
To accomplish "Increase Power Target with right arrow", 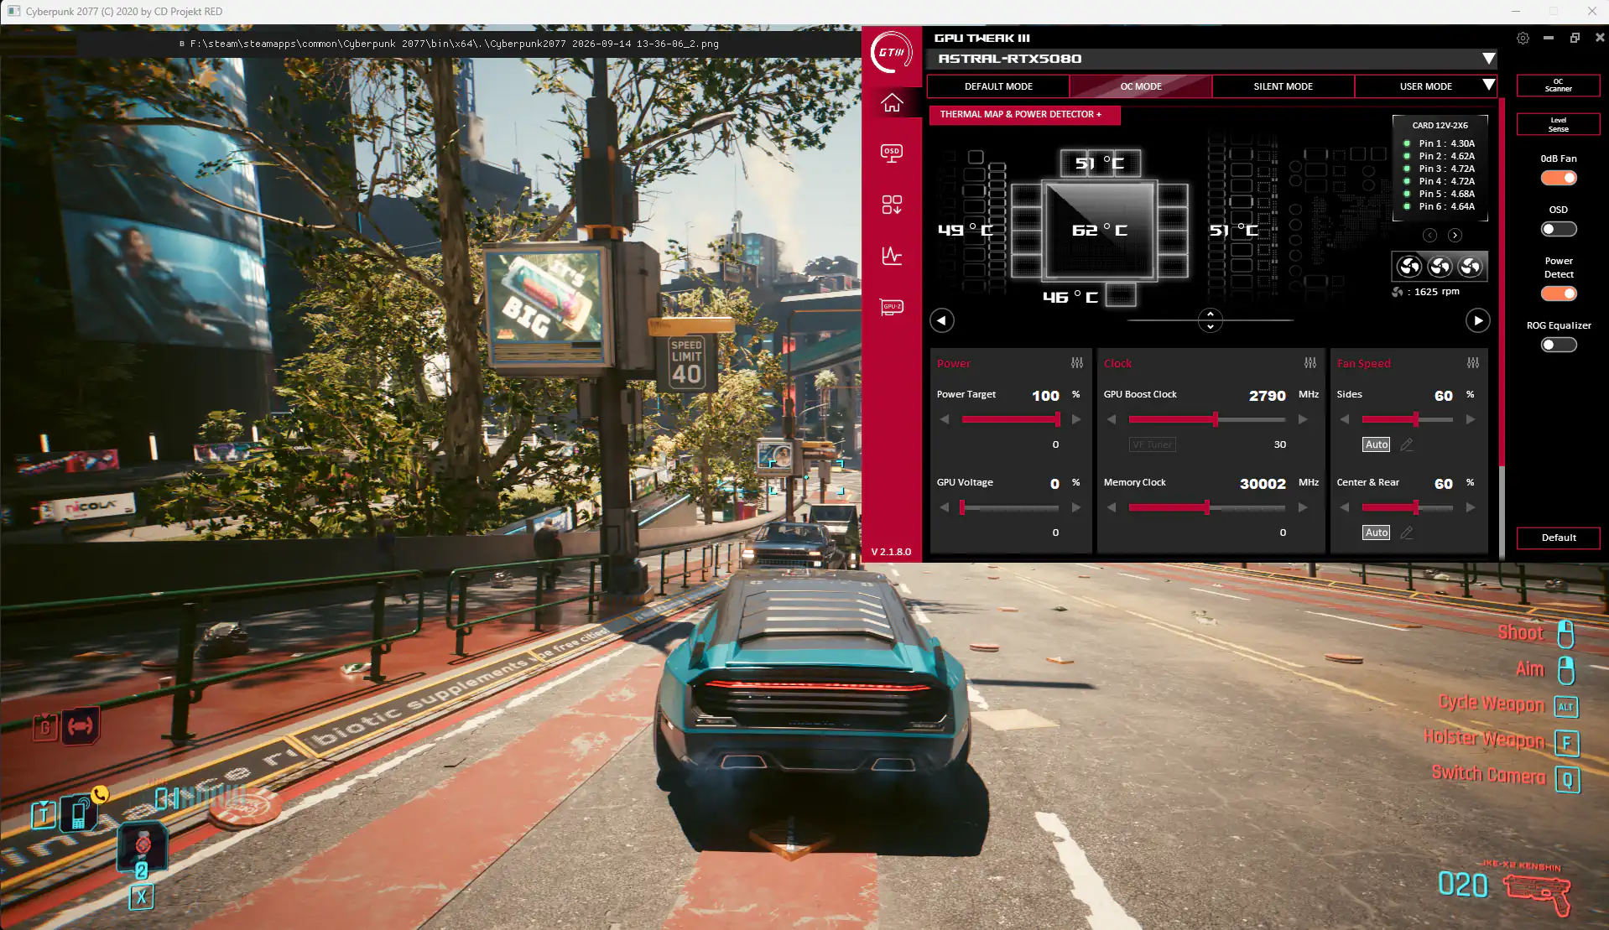I will pos(1076,419).
